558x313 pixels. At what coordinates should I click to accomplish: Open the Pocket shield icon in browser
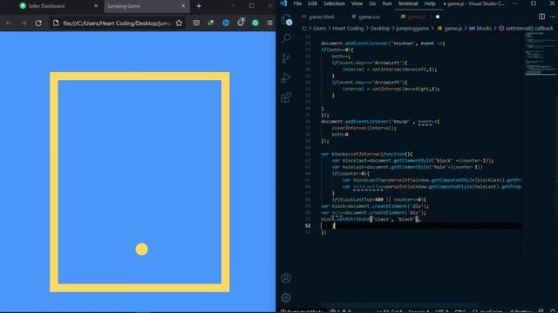coord(196,23)
